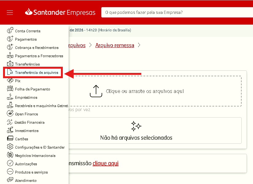The height and width of the screenshot is (184, 253).
Task: Click the '14h28 (Horário de Brasília)' text
Action: coord(109,30)
